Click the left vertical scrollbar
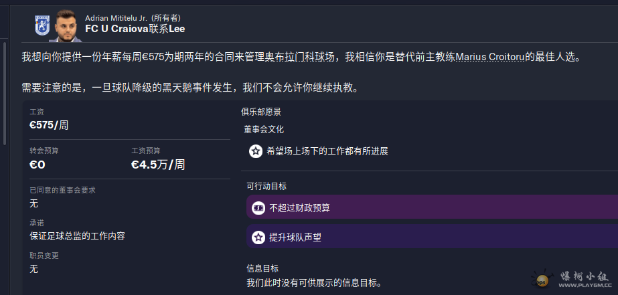The width and height of the screenshot is (618, 295). [5, 94]
